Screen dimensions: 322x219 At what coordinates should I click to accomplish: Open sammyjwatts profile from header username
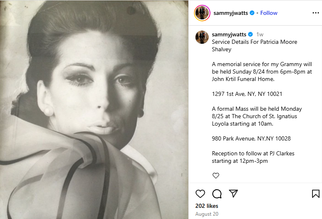coord(231,13)
